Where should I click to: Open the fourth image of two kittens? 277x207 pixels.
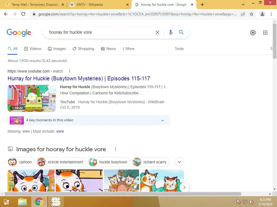point(162,181)
